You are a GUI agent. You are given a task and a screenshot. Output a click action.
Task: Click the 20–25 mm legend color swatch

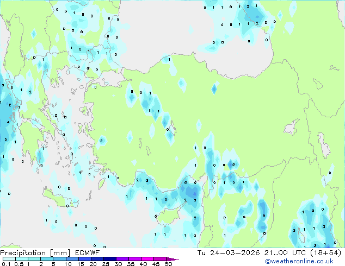[97, 259]
